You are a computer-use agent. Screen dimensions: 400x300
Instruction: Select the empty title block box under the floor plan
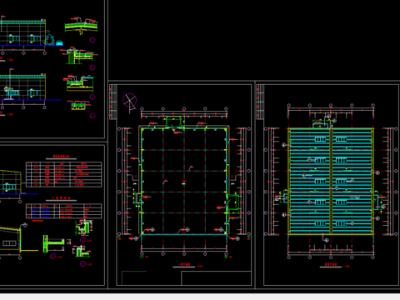click(x=216, y=278)
